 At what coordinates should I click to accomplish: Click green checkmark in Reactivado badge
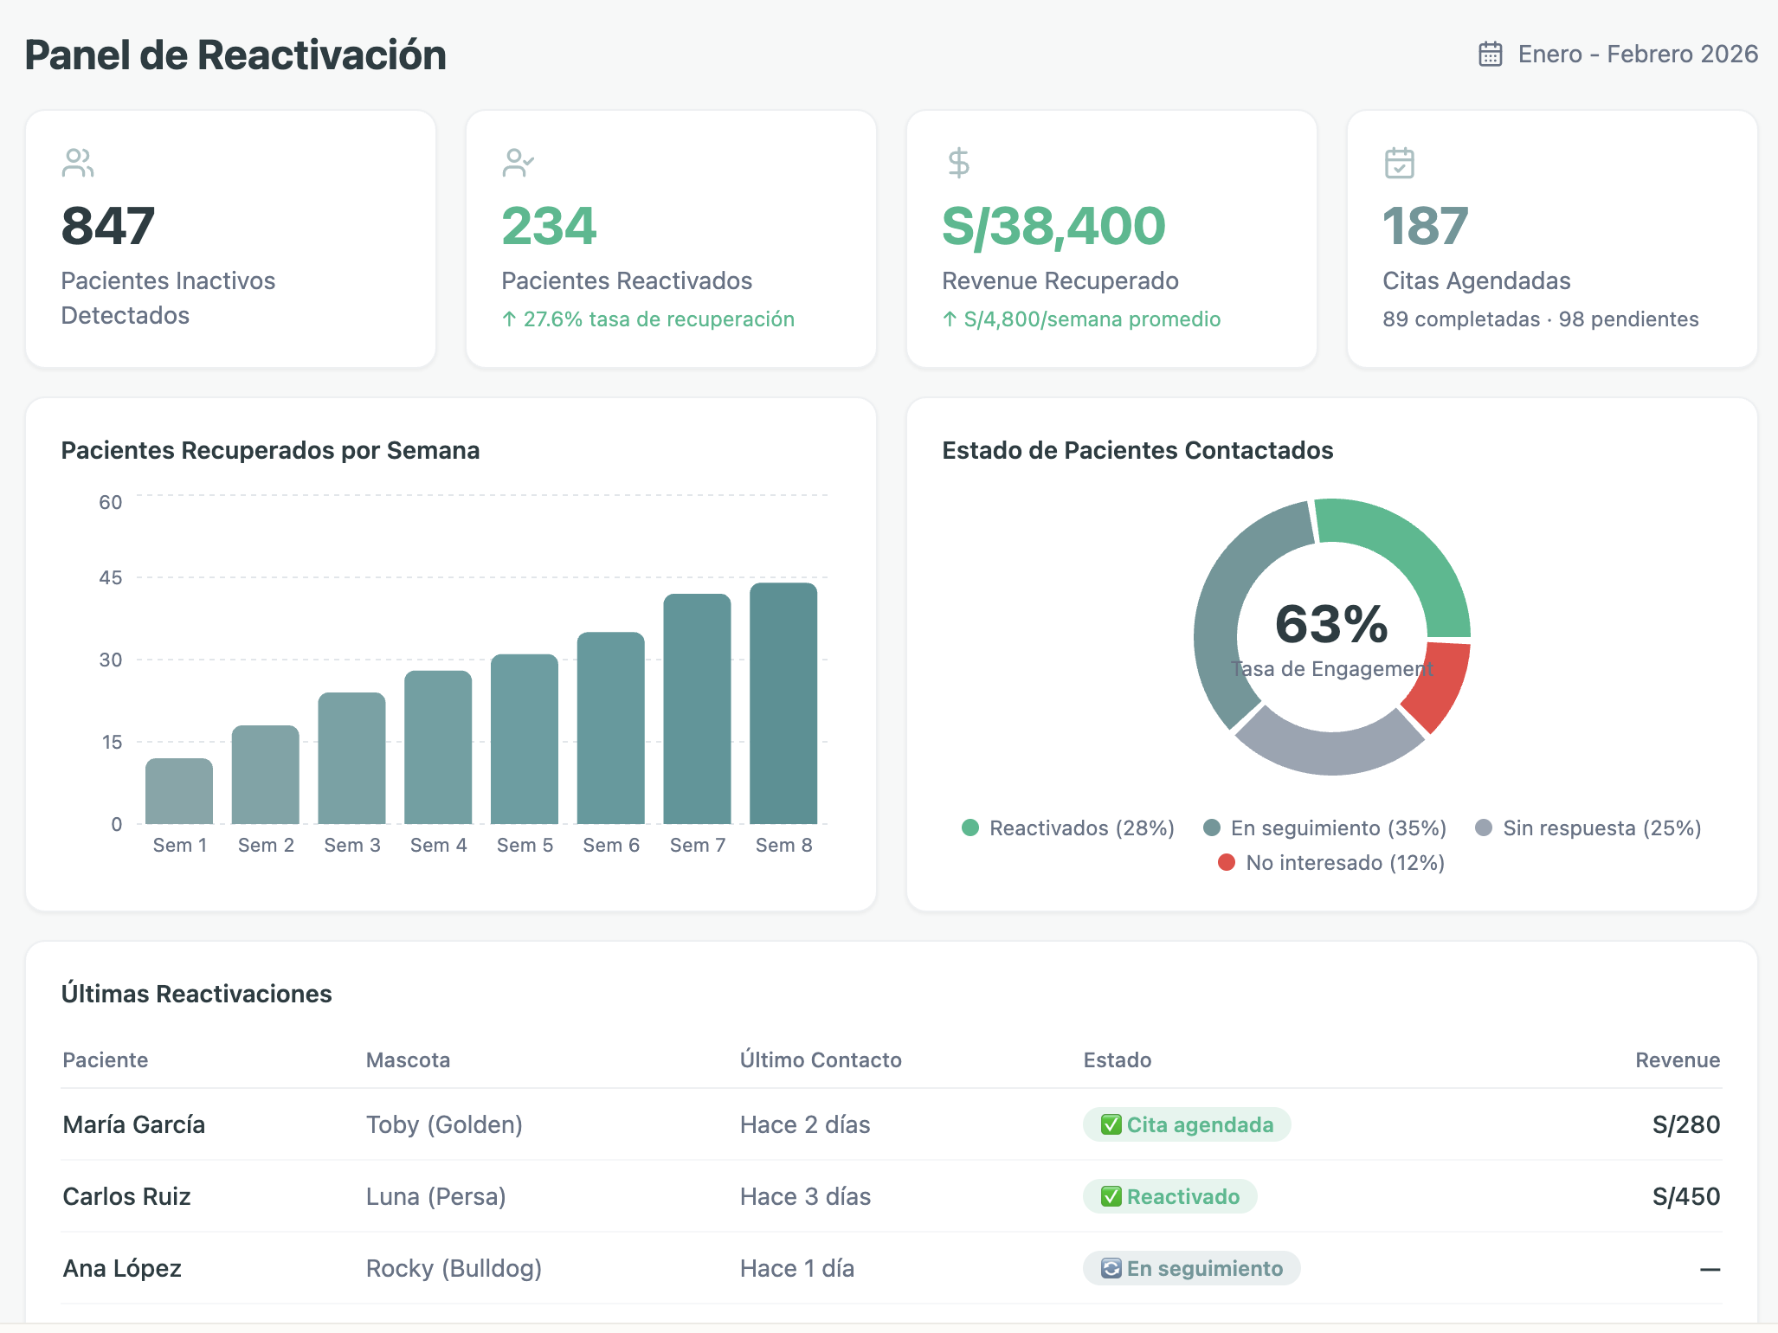[1111, 1196]
